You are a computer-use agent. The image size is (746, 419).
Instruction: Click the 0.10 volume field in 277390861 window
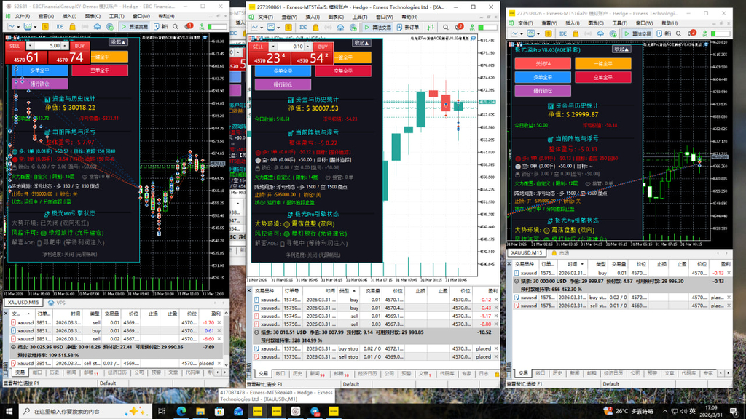click(291, 47)
